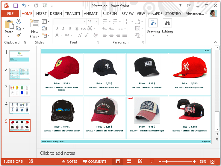
Task: Toggle Bold formatting
Action: click(57, 28)
